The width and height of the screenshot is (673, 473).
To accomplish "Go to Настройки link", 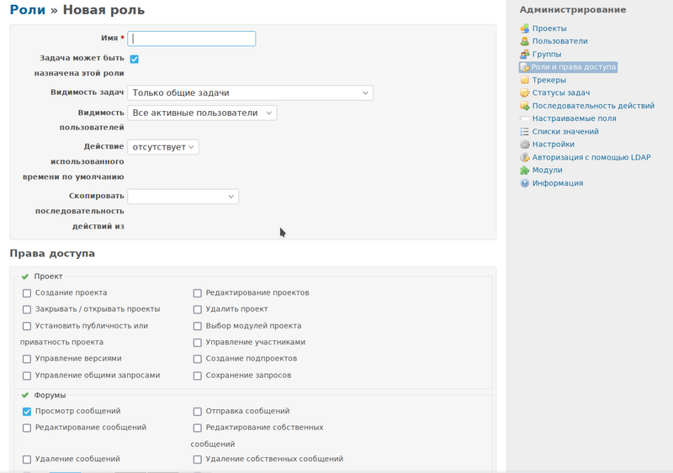I will tap(554, 145).
